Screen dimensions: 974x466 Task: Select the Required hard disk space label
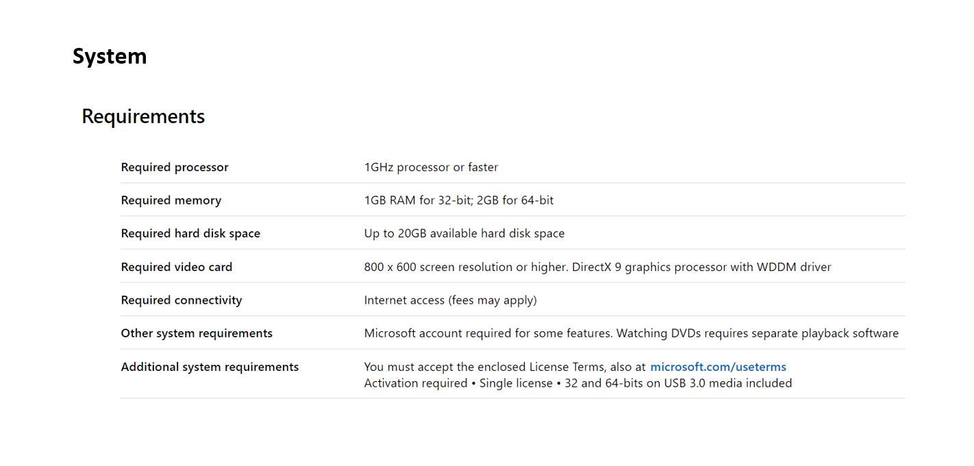coord(190,233)
